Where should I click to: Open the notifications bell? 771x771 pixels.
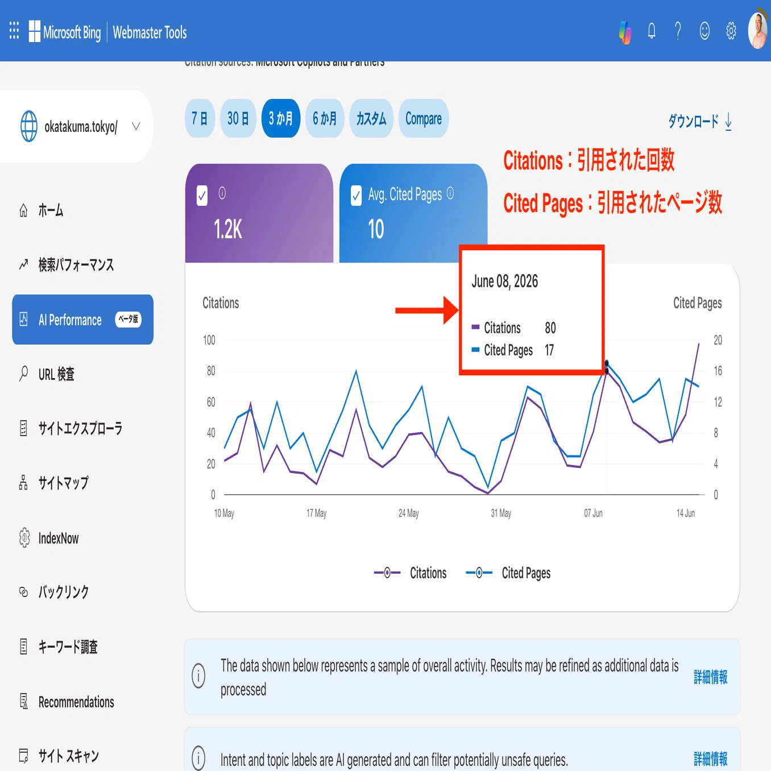click(652, 31)
